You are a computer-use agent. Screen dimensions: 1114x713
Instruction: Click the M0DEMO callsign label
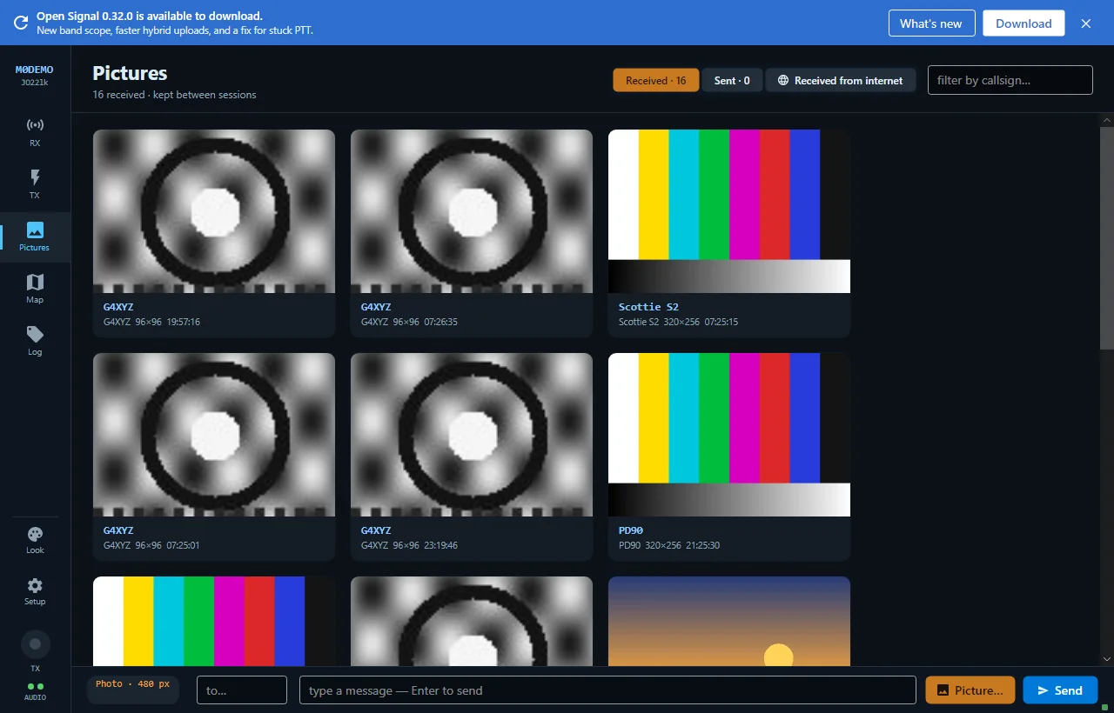(x=35, y=70)
